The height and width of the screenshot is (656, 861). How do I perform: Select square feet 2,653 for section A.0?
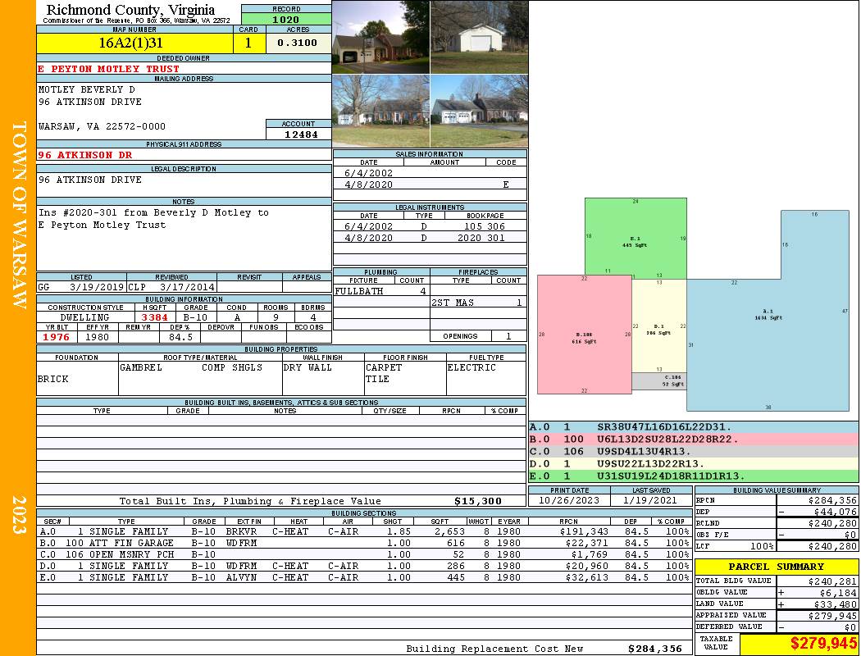(x=449, y=531)
